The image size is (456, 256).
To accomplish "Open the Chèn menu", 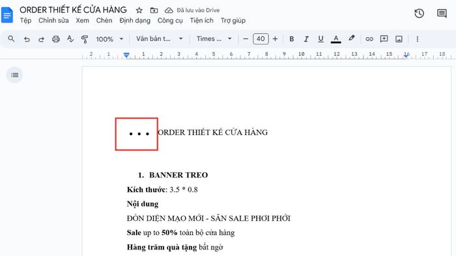I will click(104, 21).
